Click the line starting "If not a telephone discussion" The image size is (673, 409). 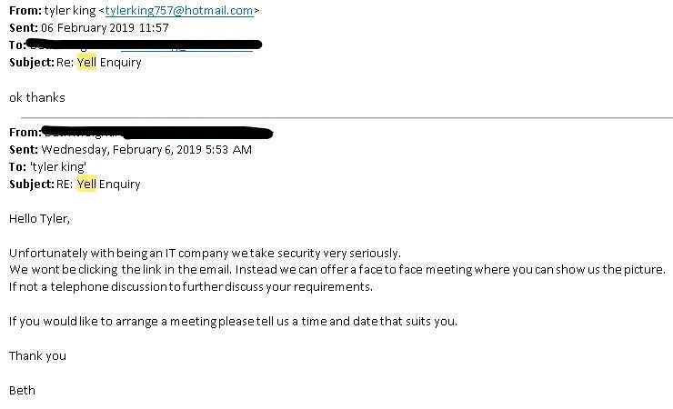(x=190, y=286)
